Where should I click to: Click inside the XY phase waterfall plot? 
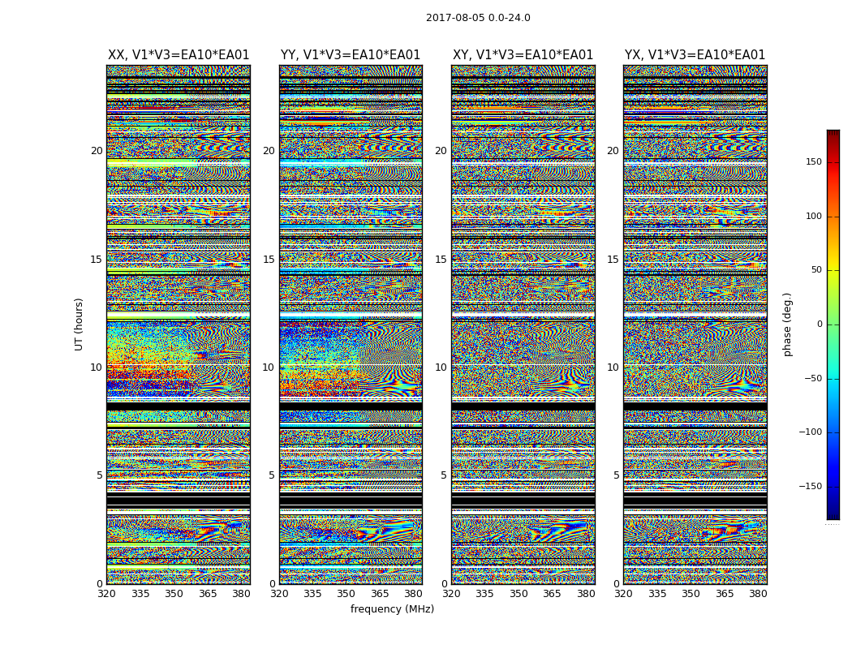(523, 324)
